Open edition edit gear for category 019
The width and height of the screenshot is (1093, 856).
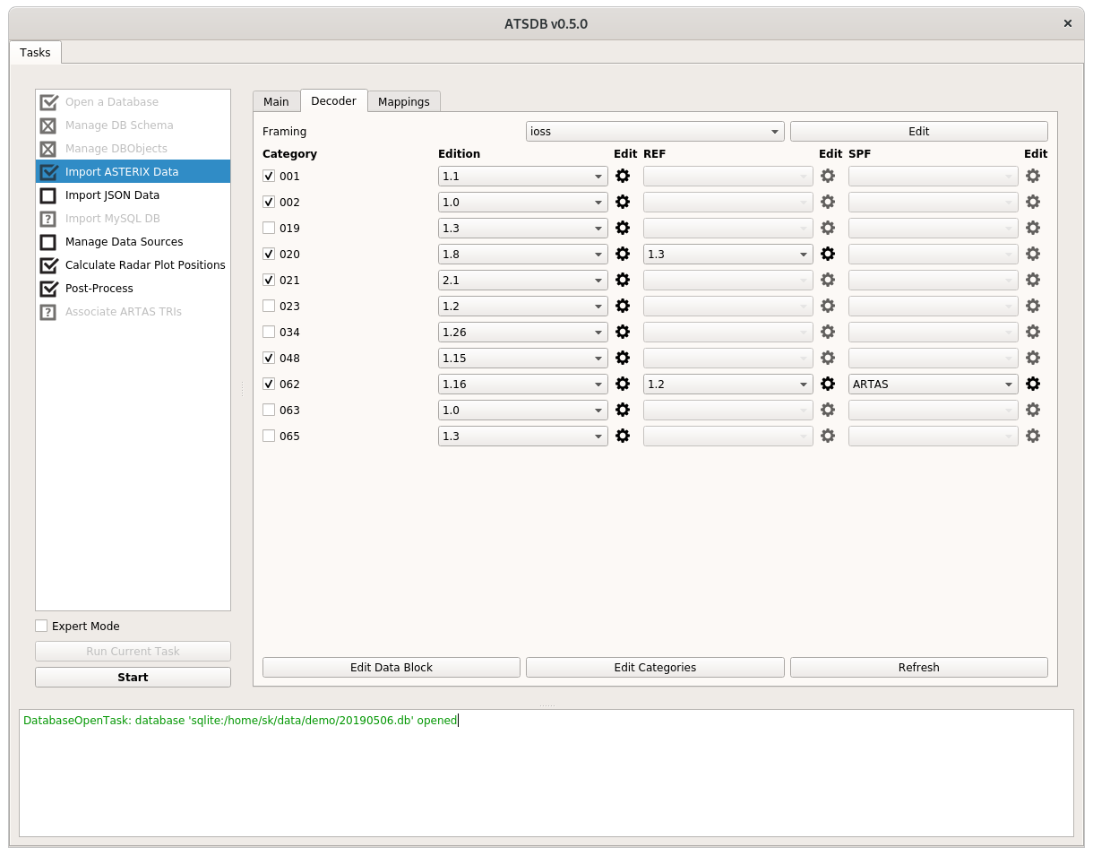pos(623,229)
